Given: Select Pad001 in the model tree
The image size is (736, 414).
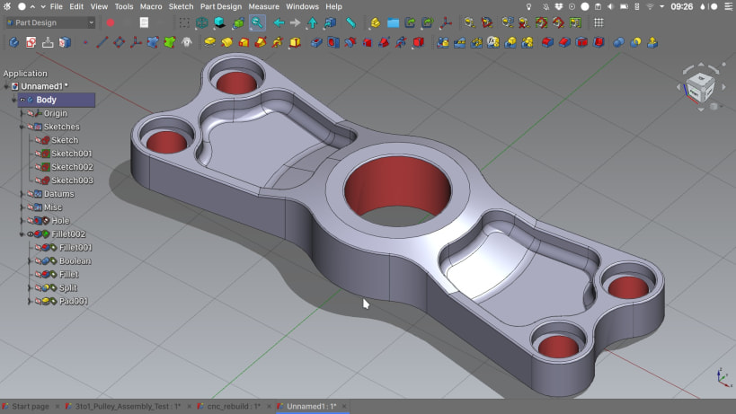Looking at the screenshot, I should (73, 302).
